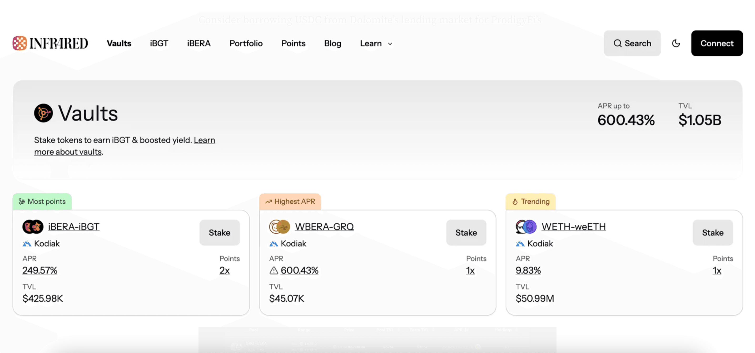This screenshot has height=353, width=755.
Task: Open the WETH-weETH vault link
Action: (574, 227)
